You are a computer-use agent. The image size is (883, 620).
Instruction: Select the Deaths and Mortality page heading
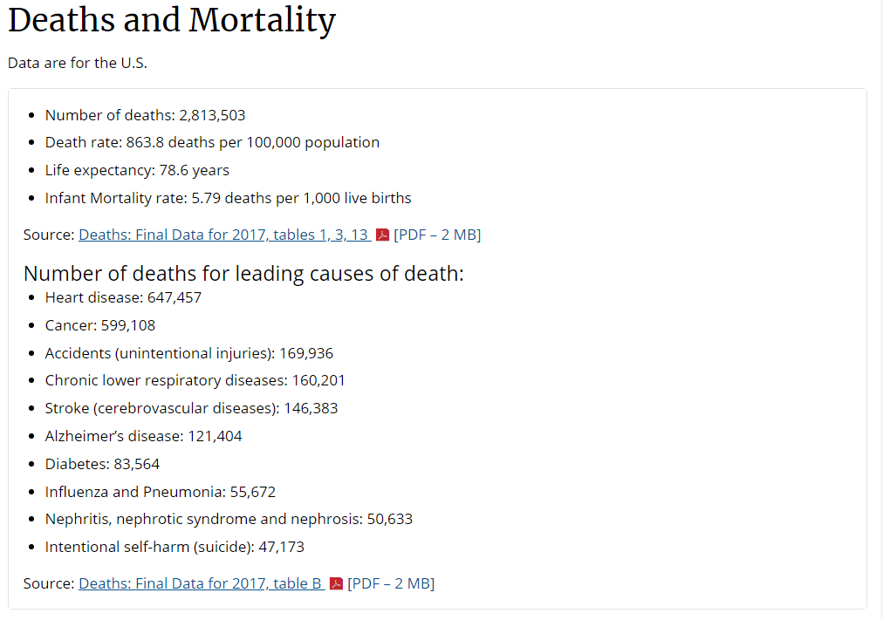(172, 20)
